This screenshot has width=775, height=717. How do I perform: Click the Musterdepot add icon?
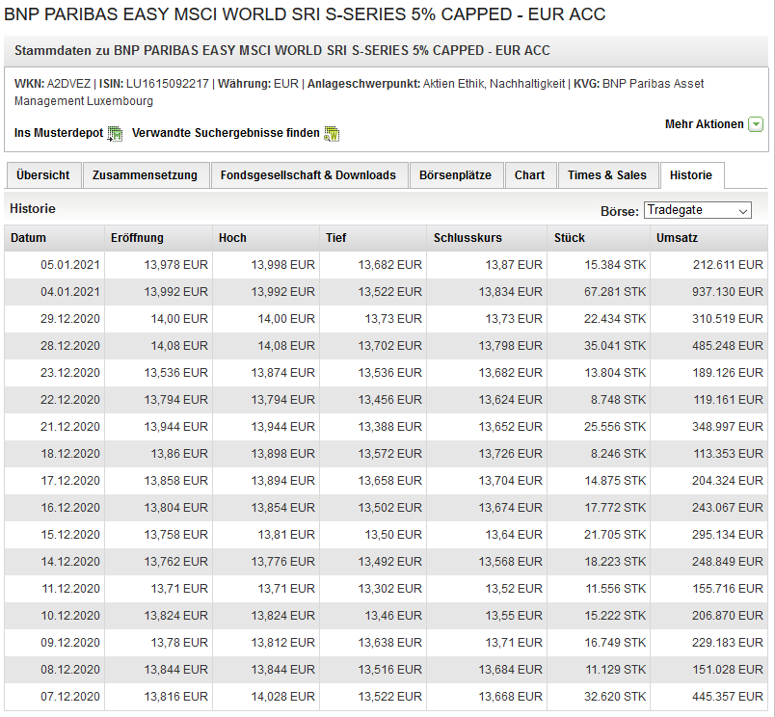coord(115,133)
